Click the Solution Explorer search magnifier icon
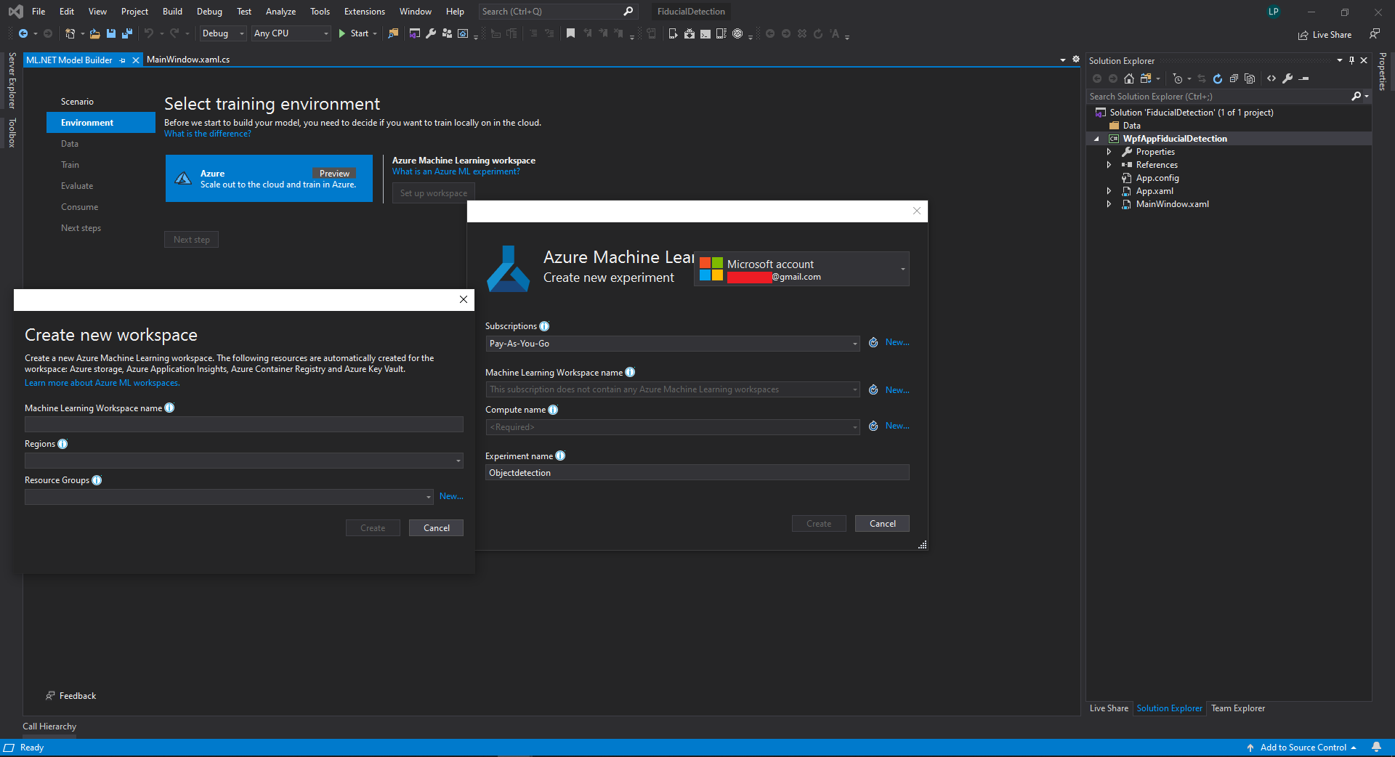The height and width of the screenshot is (757, 1395). [1356, 96]
